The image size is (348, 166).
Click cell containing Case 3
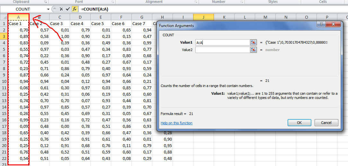[x=60, y=23]
